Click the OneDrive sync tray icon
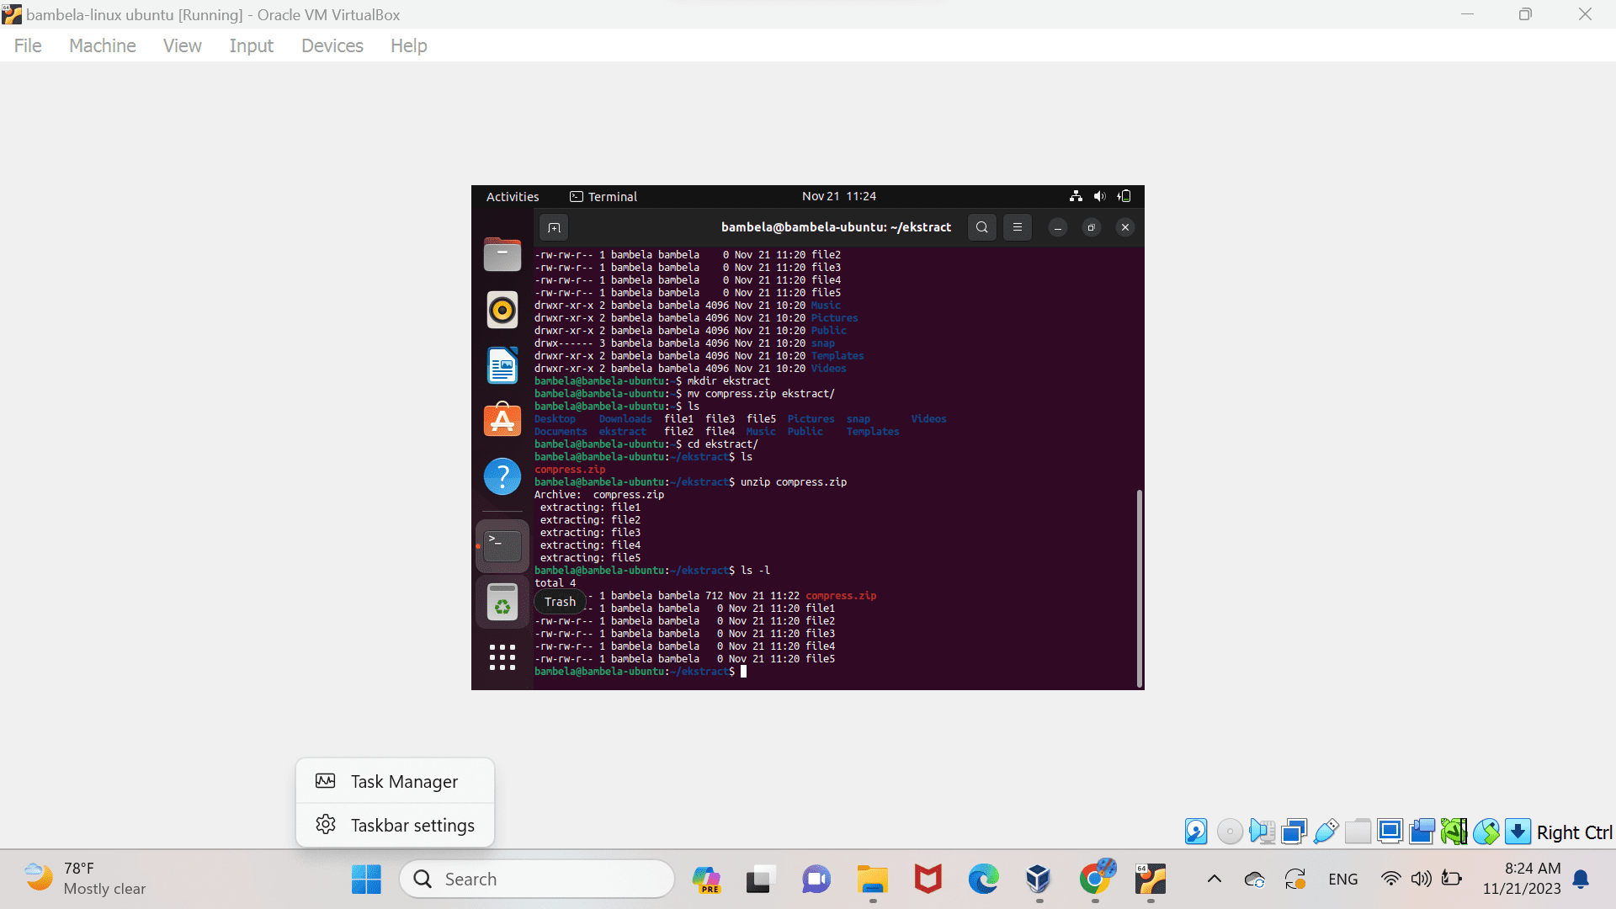The width and height of the screenshot is (1616, 909). click(x=1254, y=880)
